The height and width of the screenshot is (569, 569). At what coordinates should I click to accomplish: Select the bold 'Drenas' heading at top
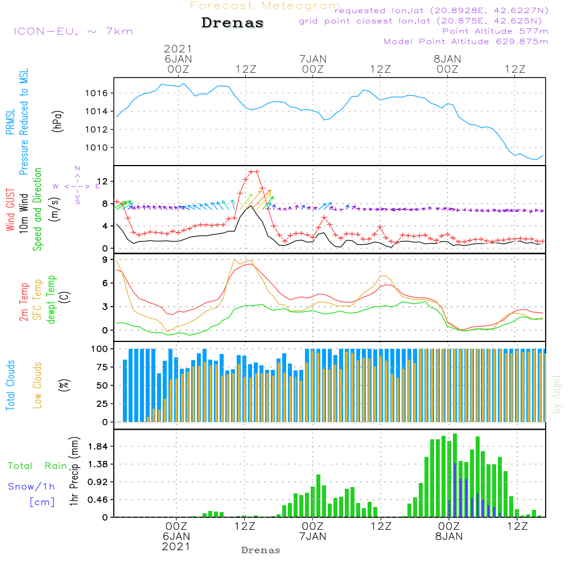click(x=233, y=23)
